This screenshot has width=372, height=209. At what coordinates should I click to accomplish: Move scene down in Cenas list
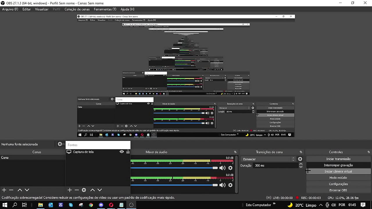pyautogui.click(x=27, y=190)
